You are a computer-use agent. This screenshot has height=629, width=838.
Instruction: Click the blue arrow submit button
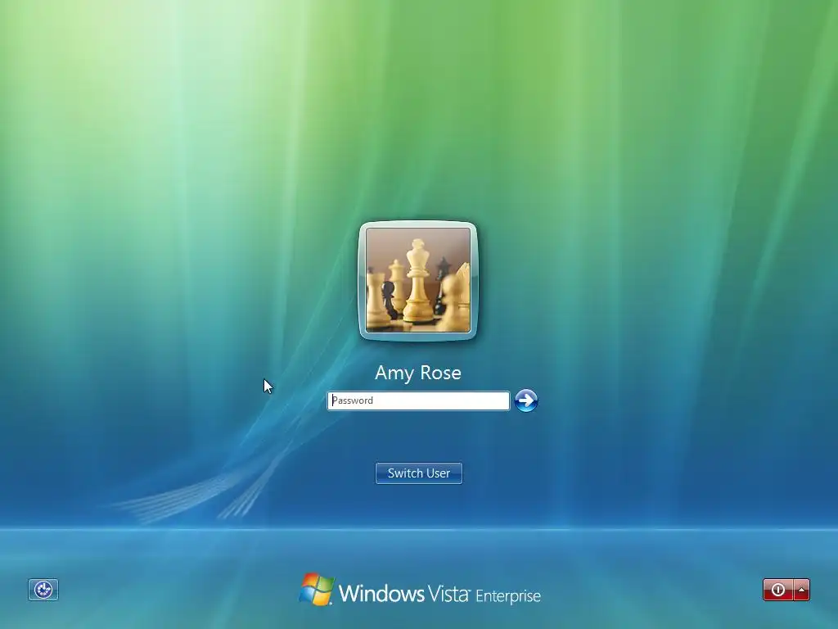click(x=526, y=400)
